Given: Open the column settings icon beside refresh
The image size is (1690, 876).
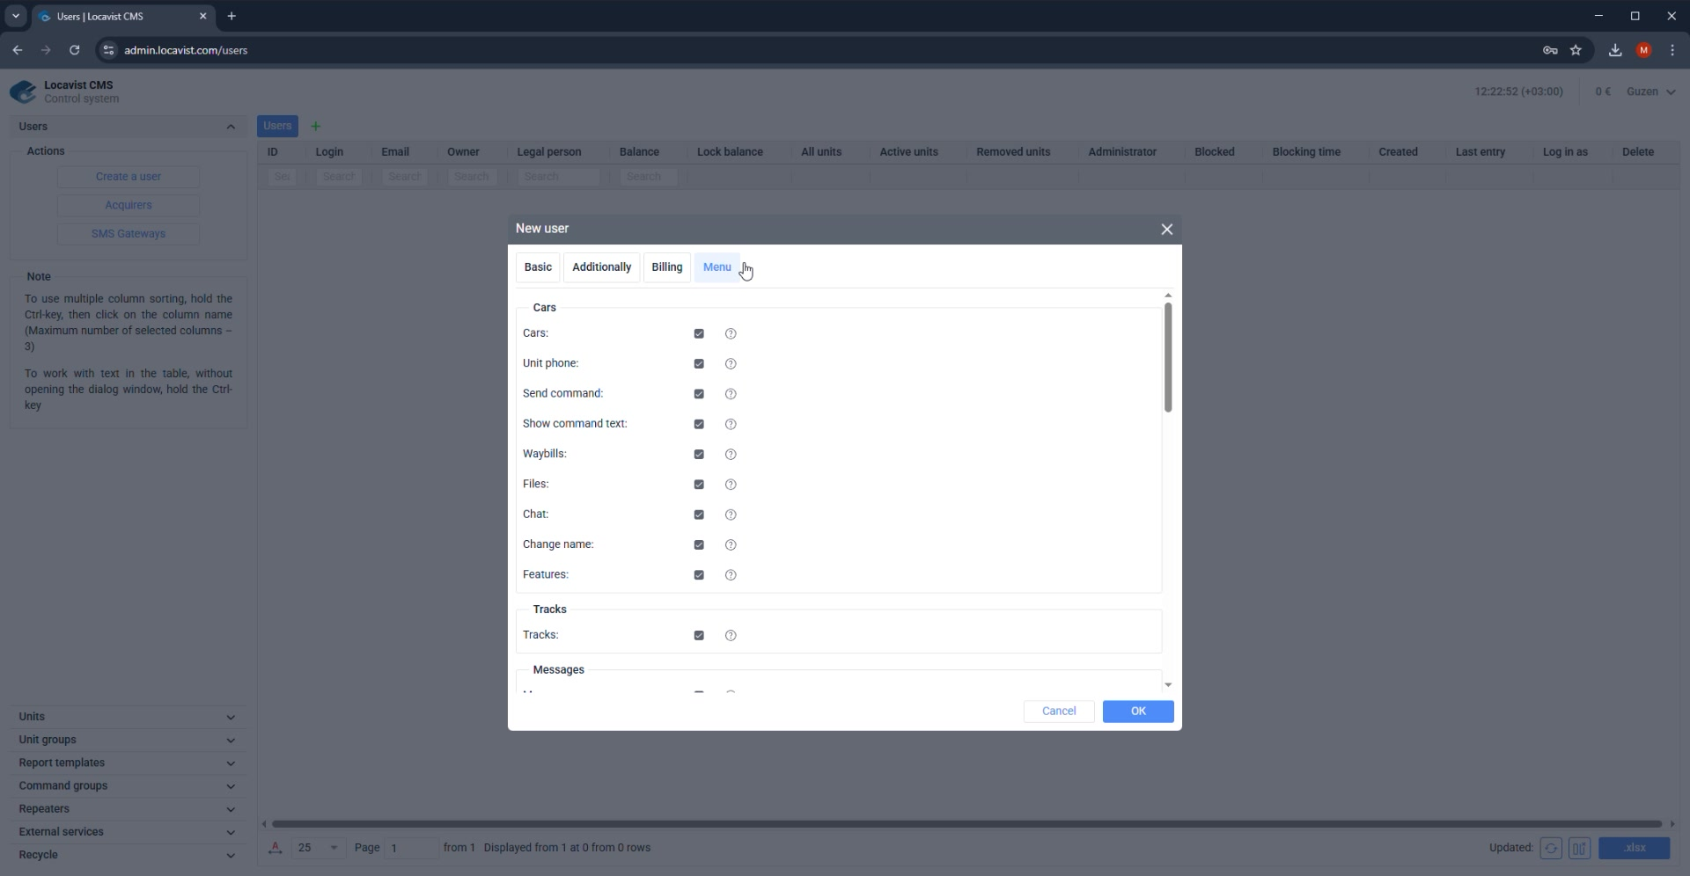Looking at the screenshot, I should 1580,849.
